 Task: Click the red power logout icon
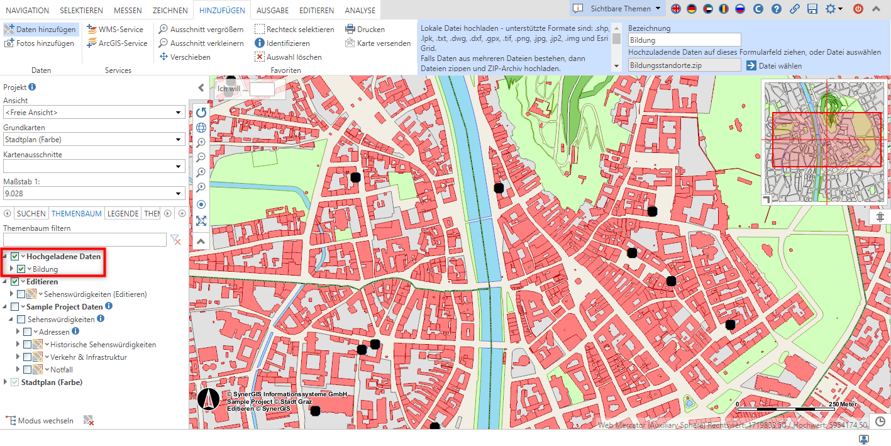858,9
